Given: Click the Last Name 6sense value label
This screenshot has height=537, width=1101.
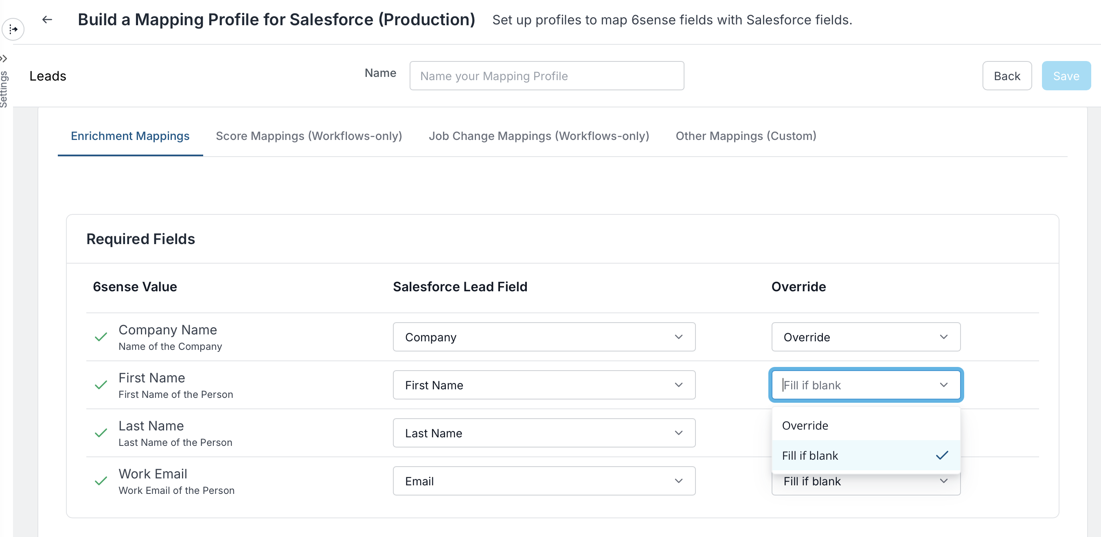Looking at the screenshot, I should (151, 426).
